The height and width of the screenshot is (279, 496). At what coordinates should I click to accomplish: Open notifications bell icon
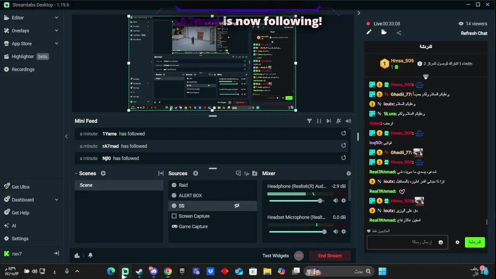(x=90, y=255)
